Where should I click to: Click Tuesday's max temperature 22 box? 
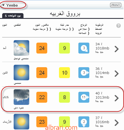click(42, 97)
